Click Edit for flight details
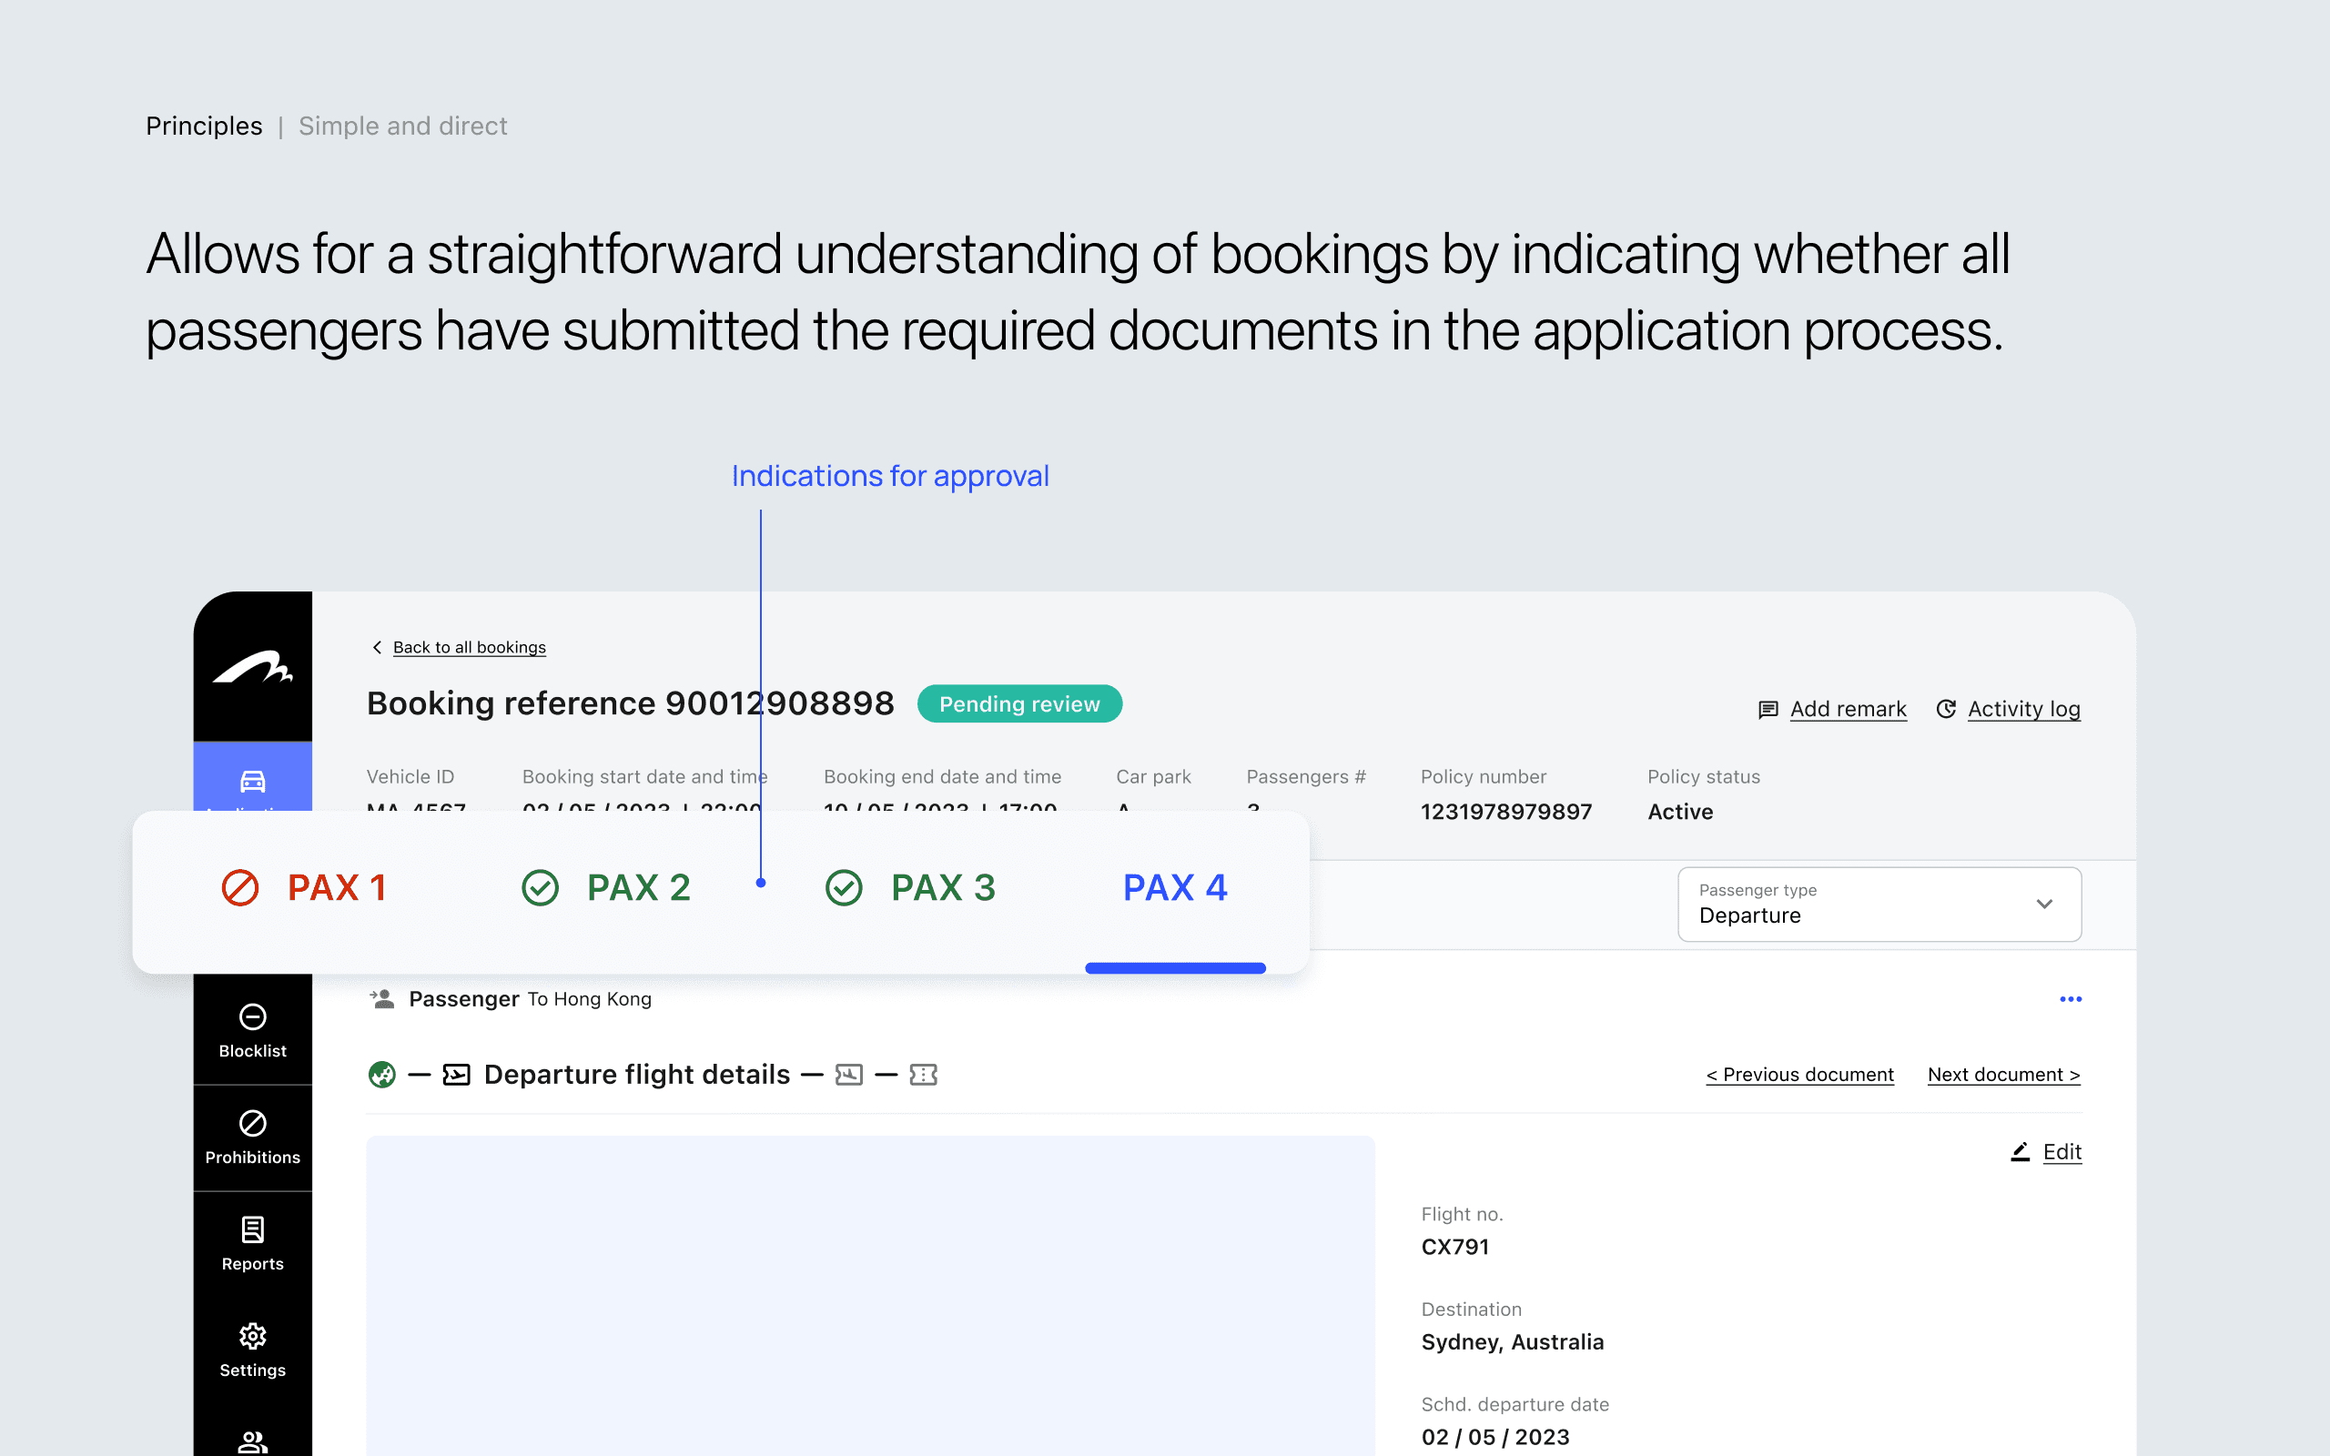 pos(2061,1152)
